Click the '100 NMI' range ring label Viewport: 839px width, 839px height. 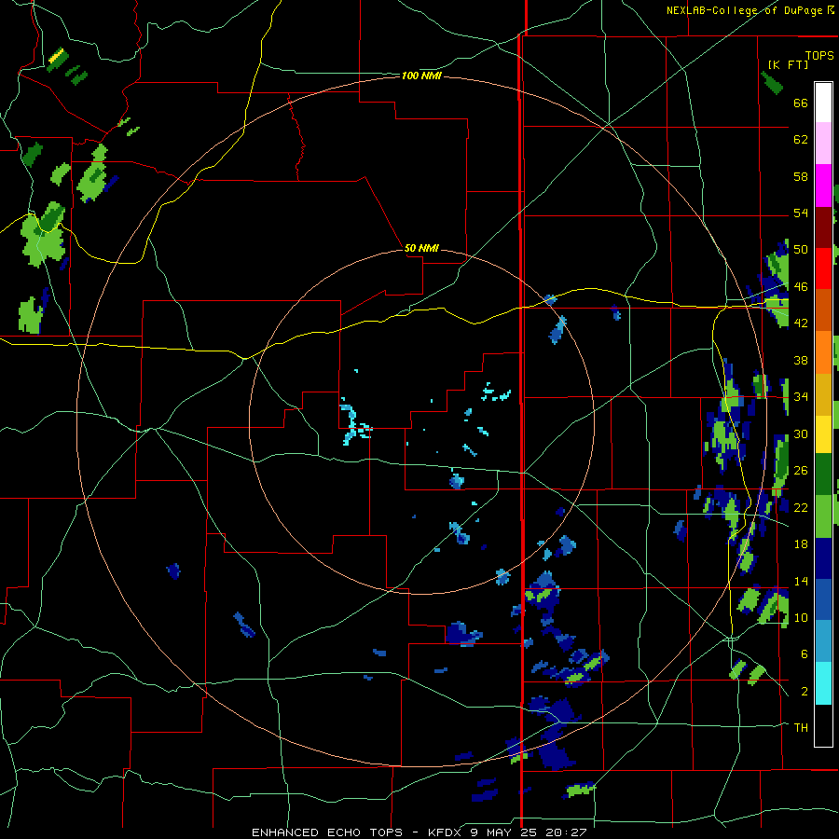(x=421, y=76)
